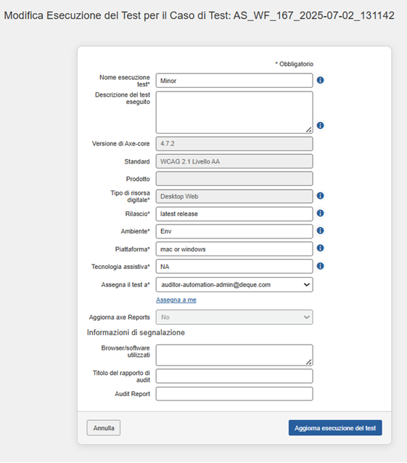407x463 pixels.
Task: Click the page title Modifica Esecuzione del Test
Action: click(200, 15)
